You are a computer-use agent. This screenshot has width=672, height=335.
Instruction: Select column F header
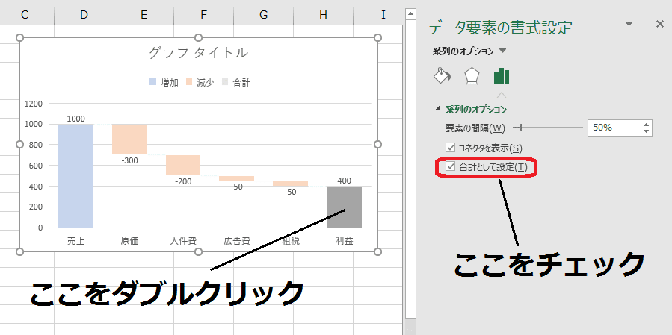(x=203, y=14)
